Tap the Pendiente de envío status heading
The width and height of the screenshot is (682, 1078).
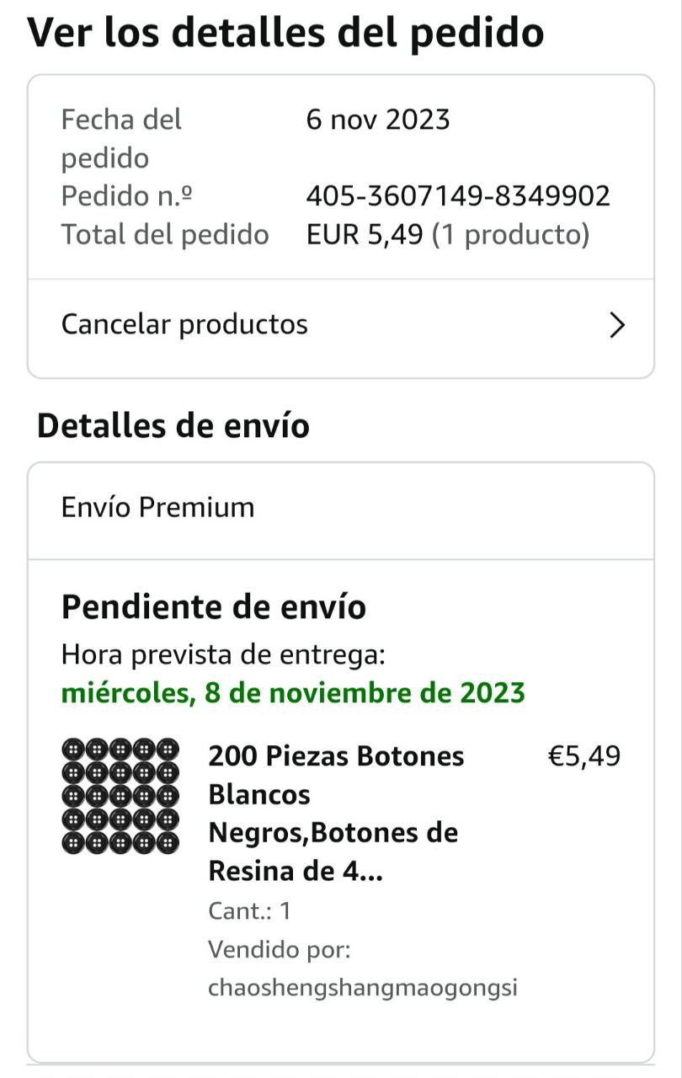pos(214,606)
